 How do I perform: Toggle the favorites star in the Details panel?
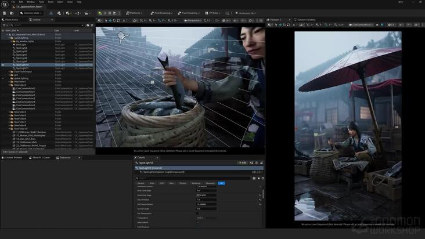tap(258, 178)
